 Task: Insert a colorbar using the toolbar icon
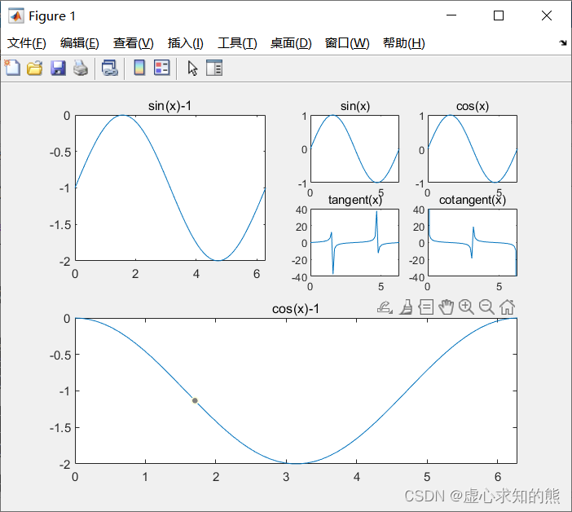(x=139, y=68)
